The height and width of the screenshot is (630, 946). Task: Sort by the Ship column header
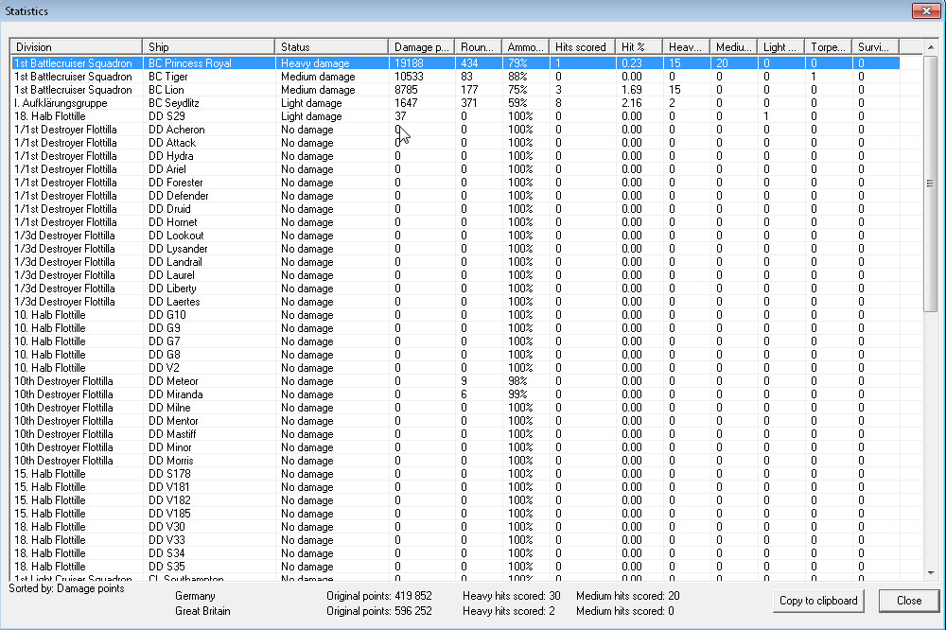pos(209,46)
